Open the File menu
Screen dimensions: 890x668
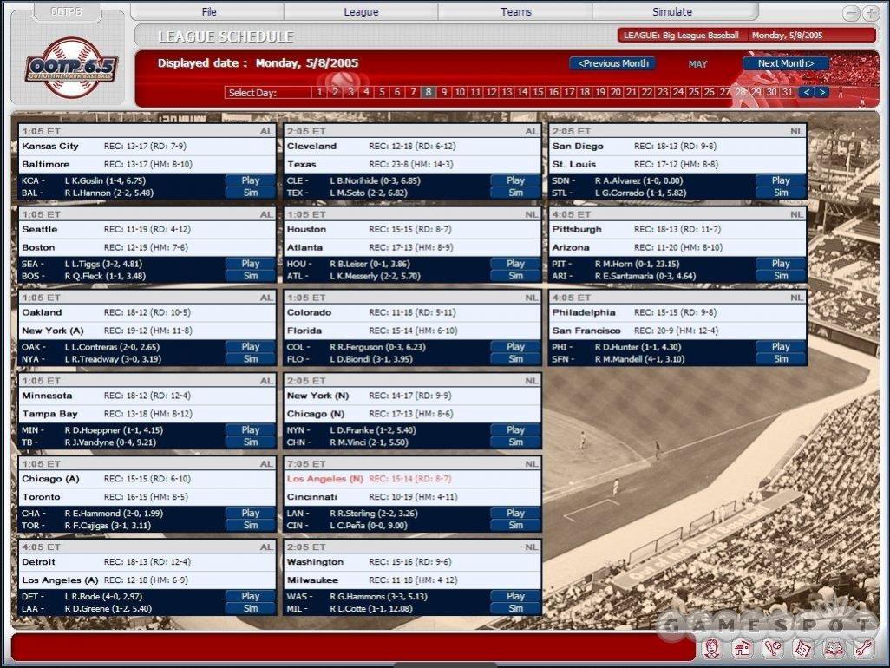pos(208,12)
